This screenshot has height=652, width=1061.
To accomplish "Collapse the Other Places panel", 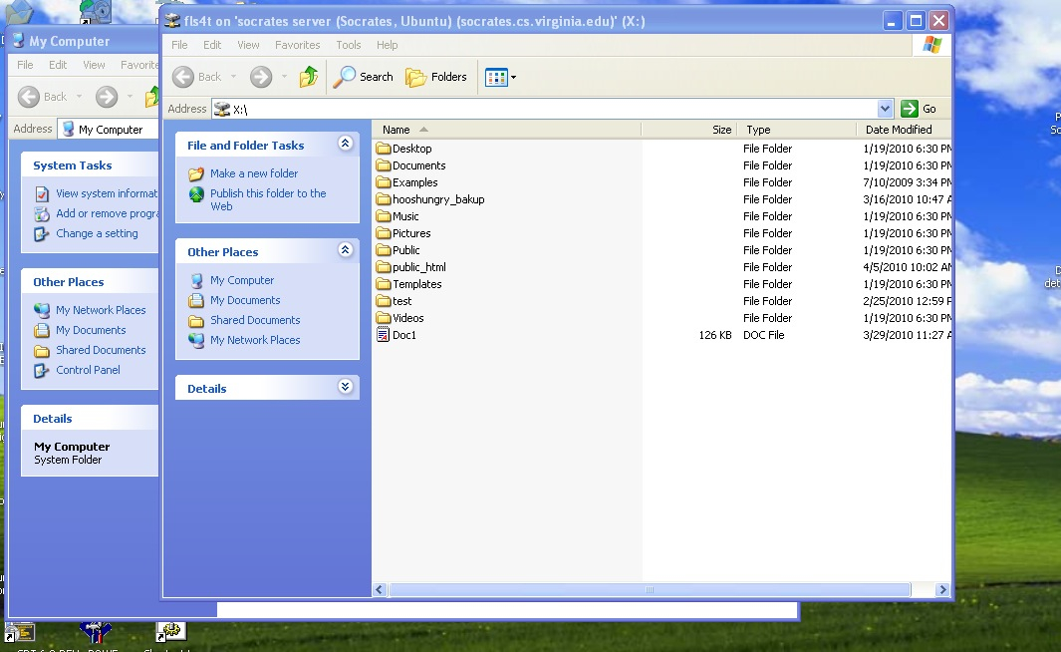I will [345, 251].
